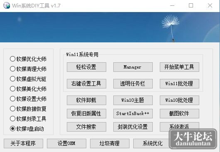220x152 pixels.
Task: Maximize the Win系统DIY工具 window
Action: coord(191,6)
